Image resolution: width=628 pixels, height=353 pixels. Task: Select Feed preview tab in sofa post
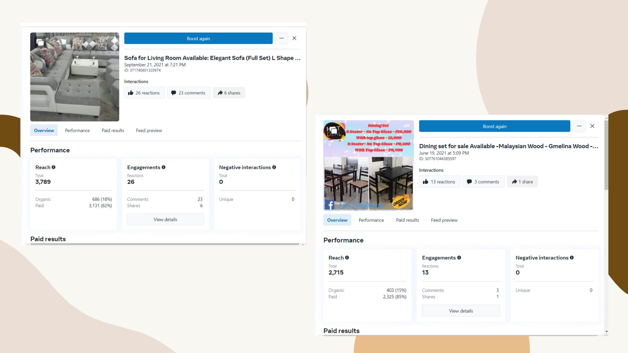149,130
